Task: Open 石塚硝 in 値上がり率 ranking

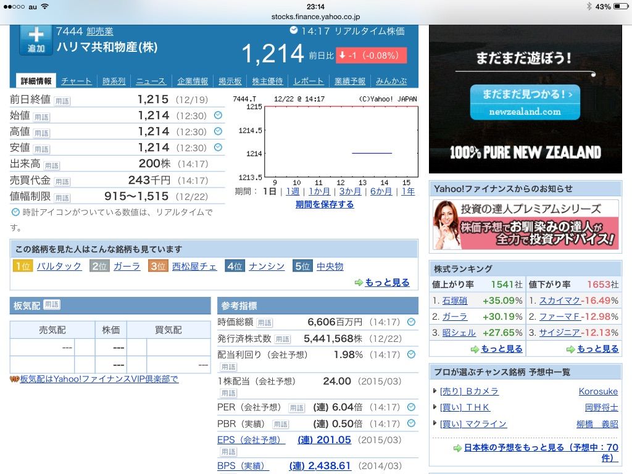Action: 455,301
